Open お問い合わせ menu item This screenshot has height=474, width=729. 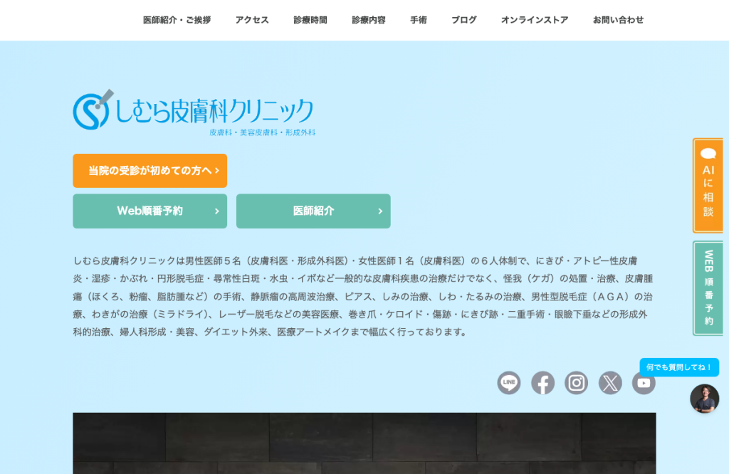coord(619,20)
